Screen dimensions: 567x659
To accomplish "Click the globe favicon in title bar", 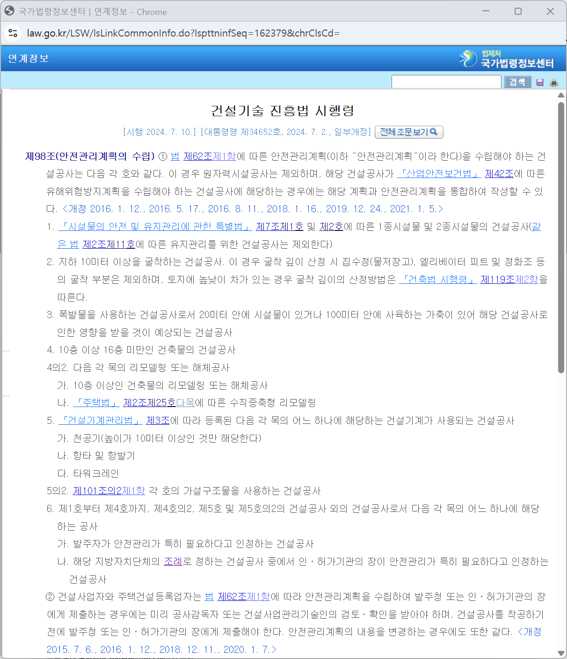I will [x=9, y=11].
